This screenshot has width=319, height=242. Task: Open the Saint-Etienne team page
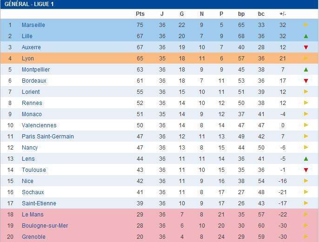point(39,203)
